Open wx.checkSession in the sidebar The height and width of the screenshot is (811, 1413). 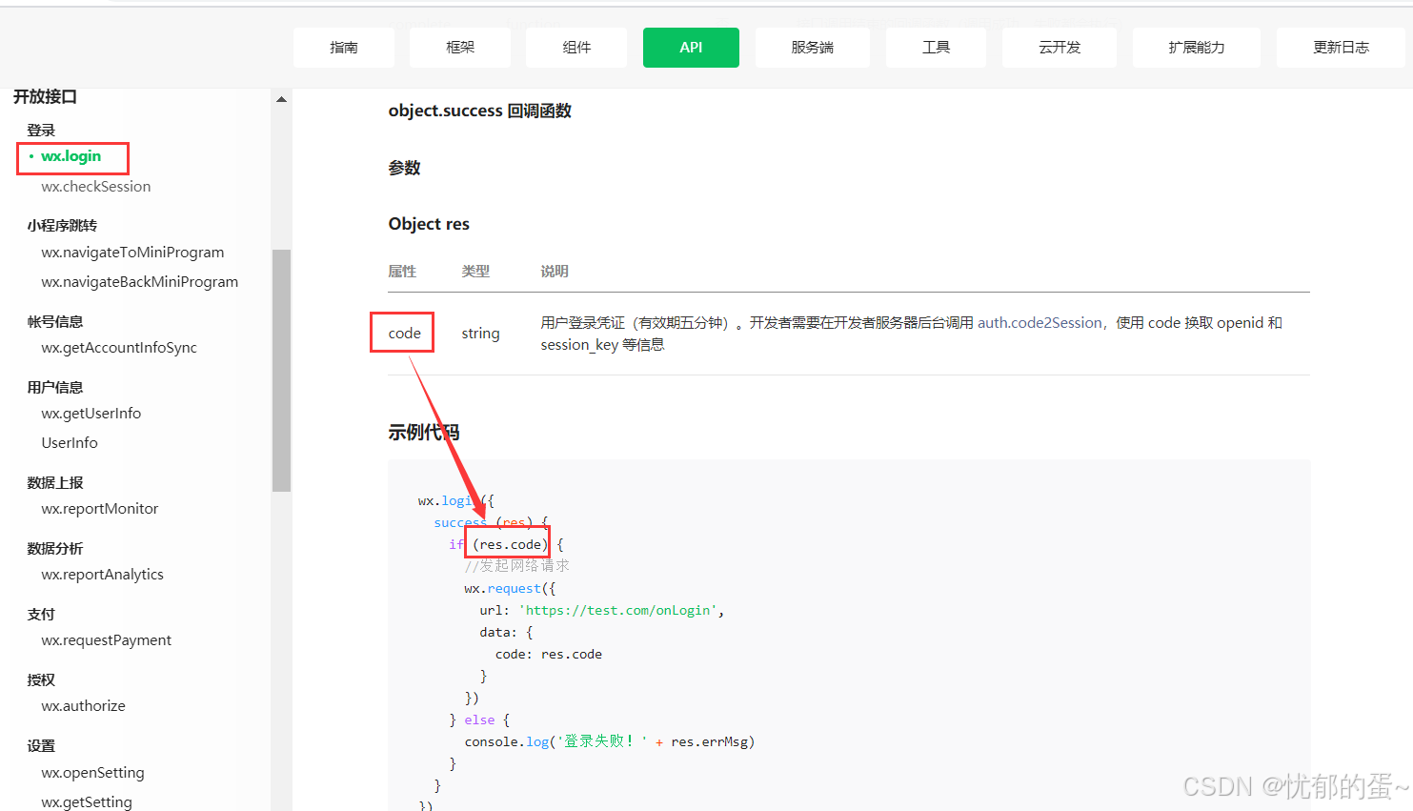pyautogui.click(x=96, y=187)
